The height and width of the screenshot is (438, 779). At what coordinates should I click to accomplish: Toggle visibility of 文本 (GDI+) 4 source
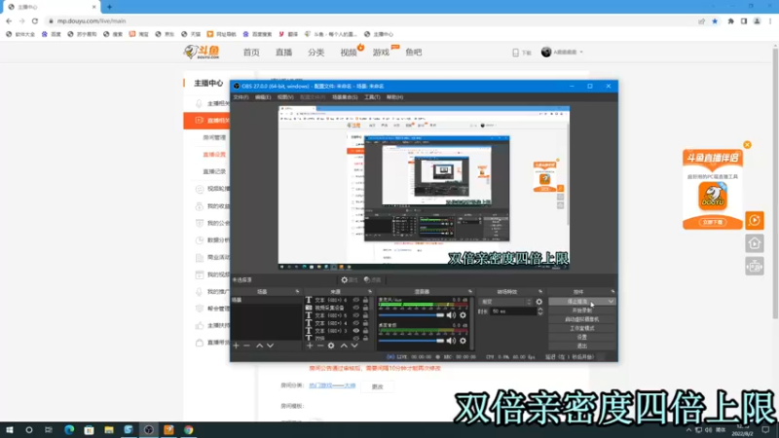355,323
